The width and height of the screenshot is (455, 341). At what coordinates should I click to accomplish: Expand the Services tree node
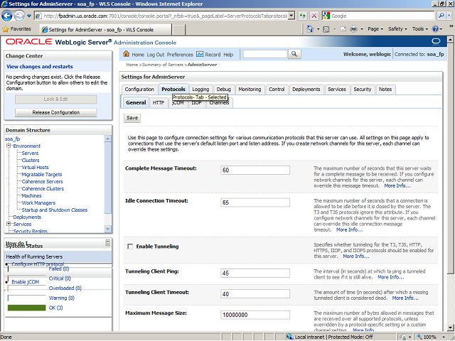9,224
